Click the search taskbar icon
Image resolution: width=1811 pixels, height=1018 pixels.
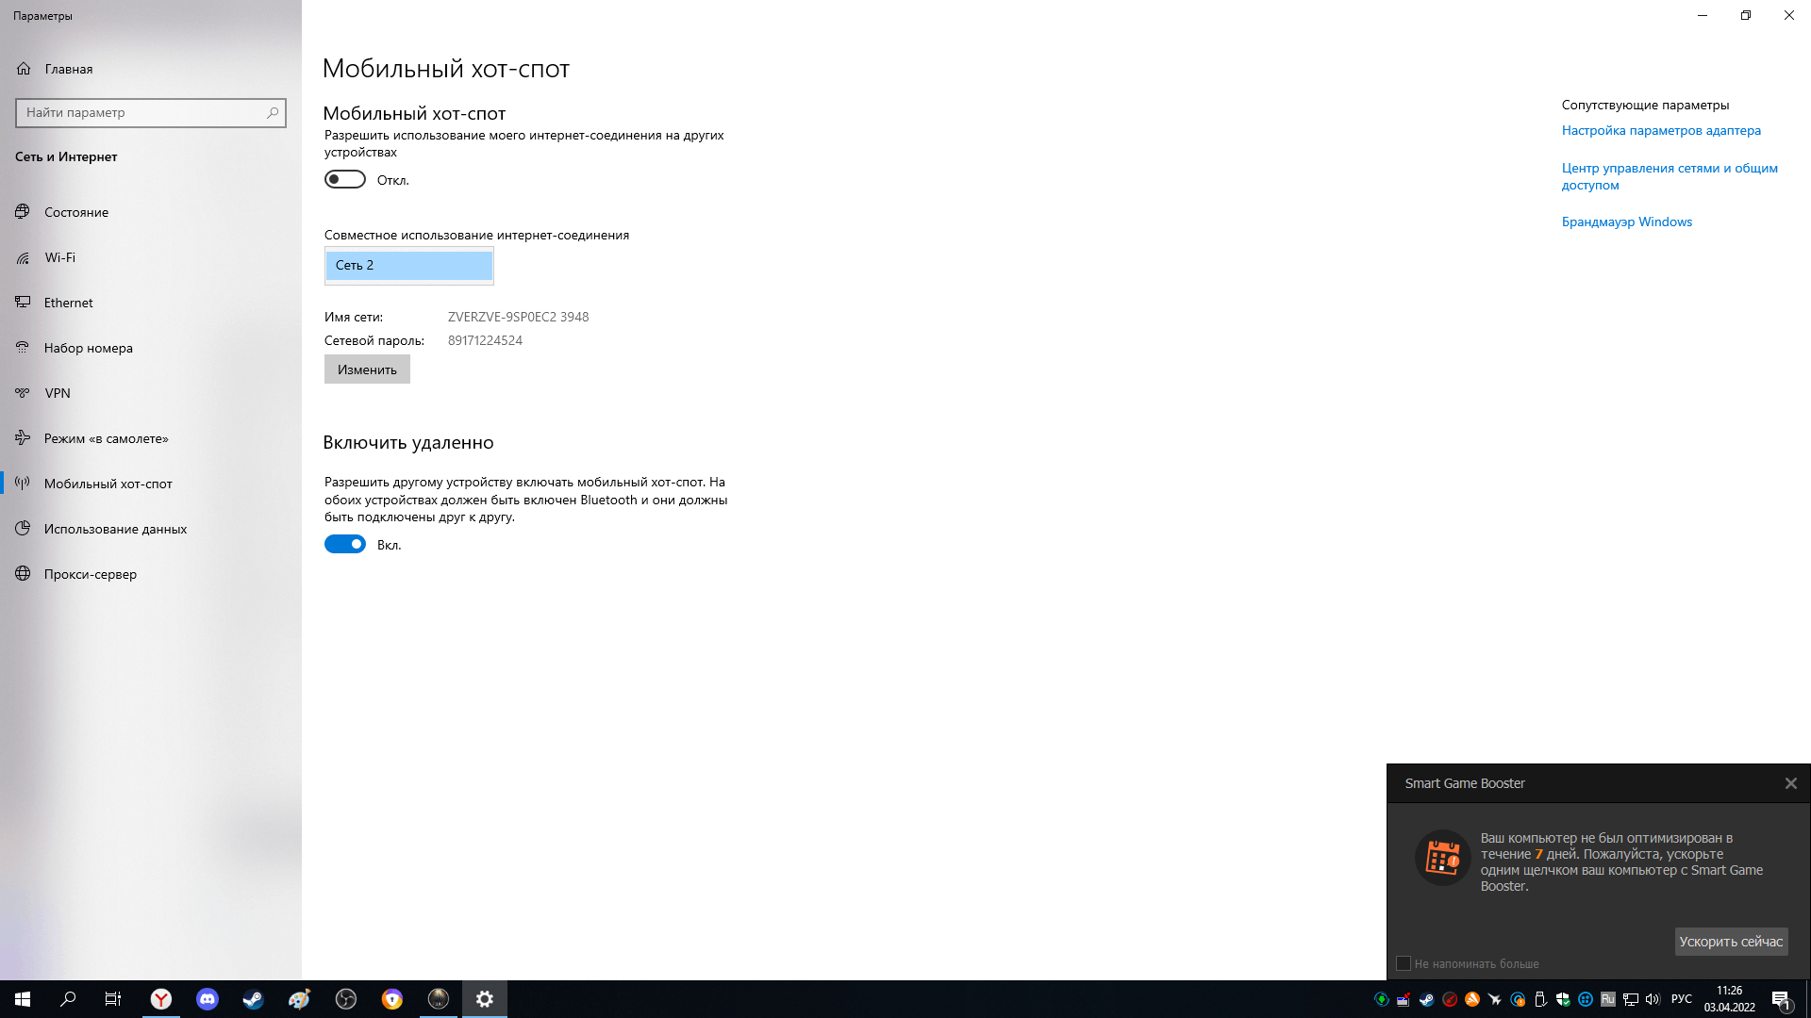pyautogui.click(x=67, y=998)
